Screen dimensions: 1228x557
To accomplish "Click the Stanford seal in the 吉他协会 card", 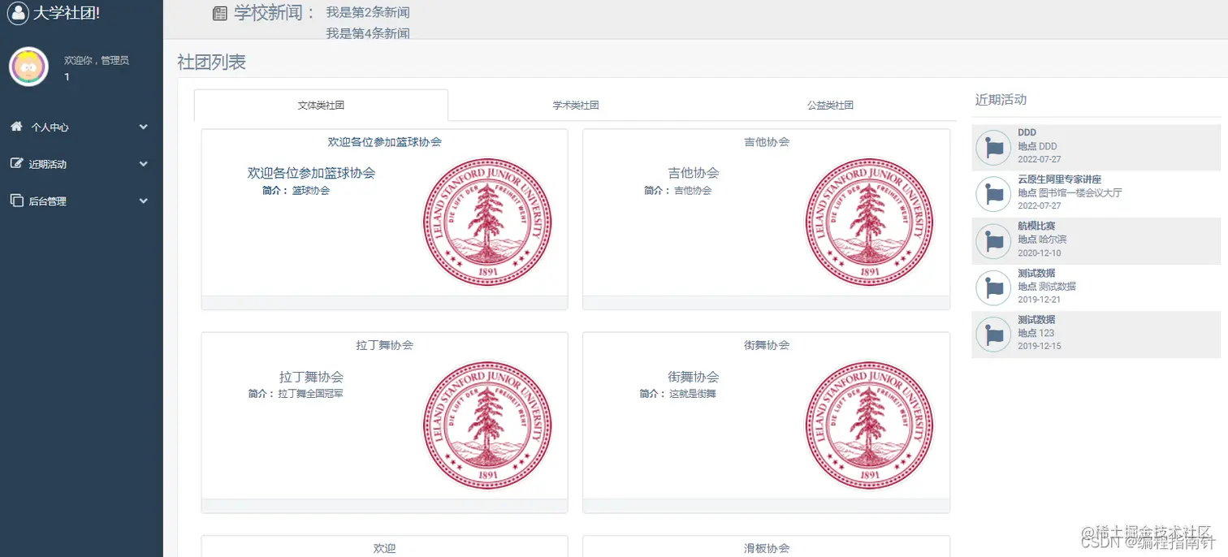I will click(869, 222).
